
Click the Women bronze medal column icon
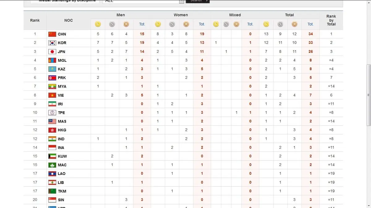186,24
